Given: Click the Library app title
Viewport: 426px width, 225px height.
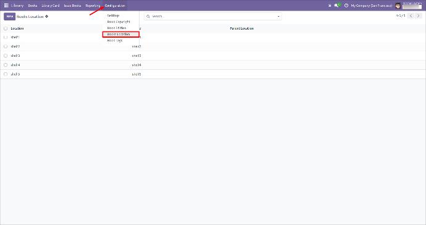Looking at the screenshot, I should click(17, 6).
